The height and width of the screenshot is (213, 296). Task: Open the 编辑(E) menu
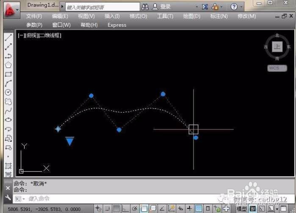[60, 16]
